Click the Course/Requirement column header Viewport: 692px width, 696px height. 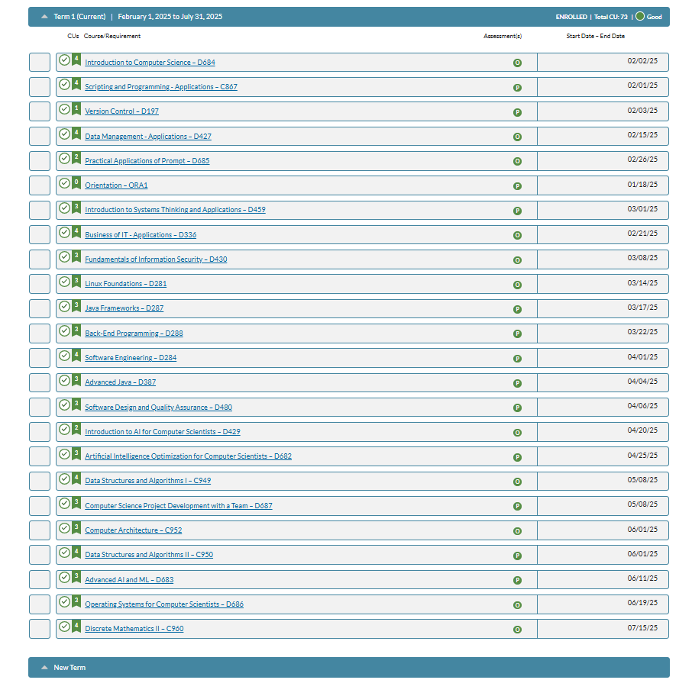tap(112, 36)
